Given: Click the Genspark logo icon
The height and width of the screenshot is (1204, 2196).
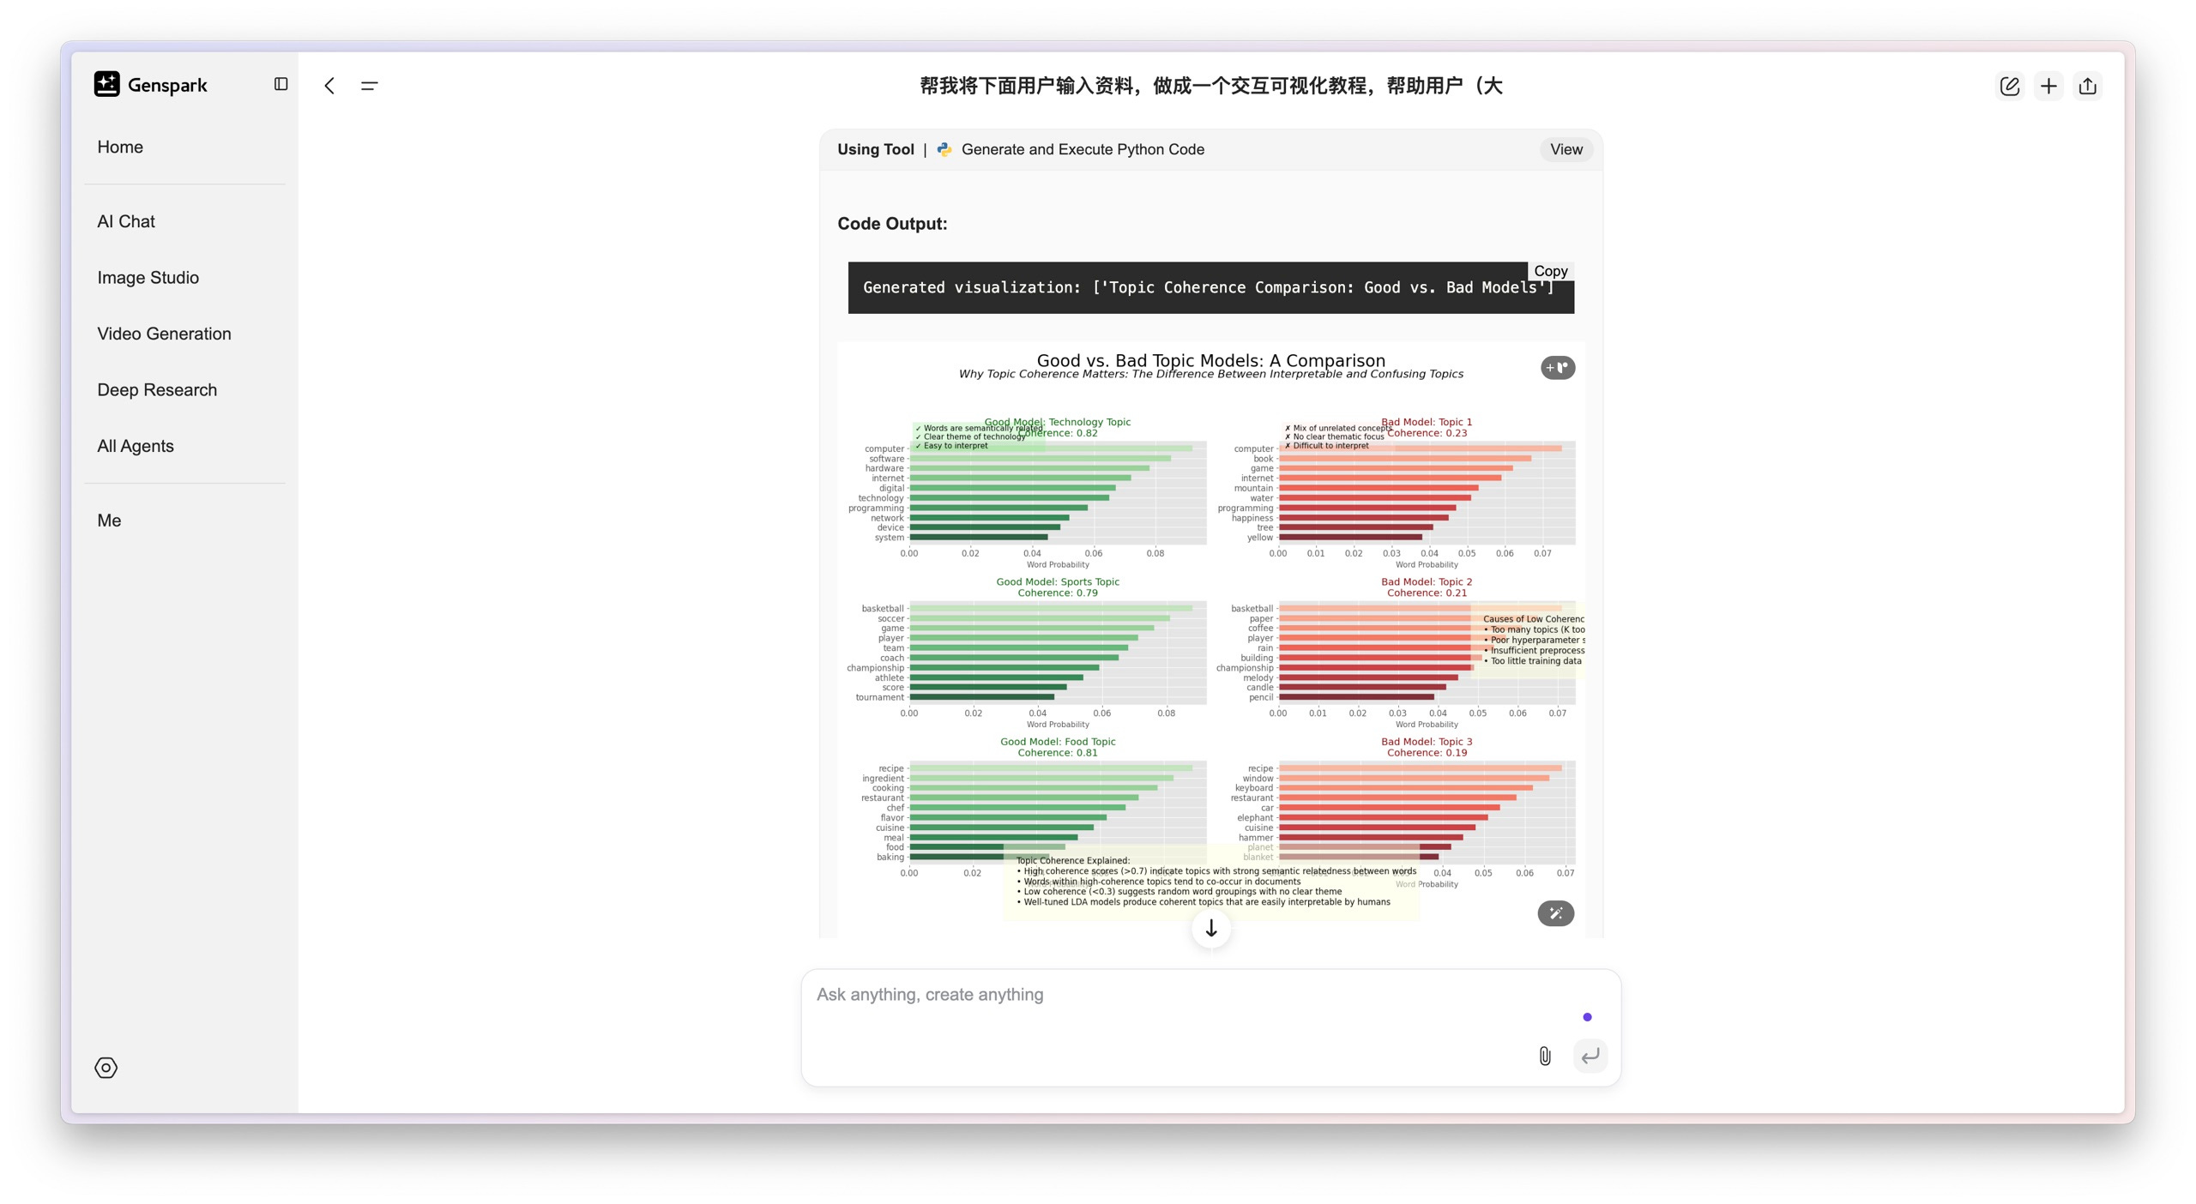Looking at the screenshot, I should pos(106,84).
